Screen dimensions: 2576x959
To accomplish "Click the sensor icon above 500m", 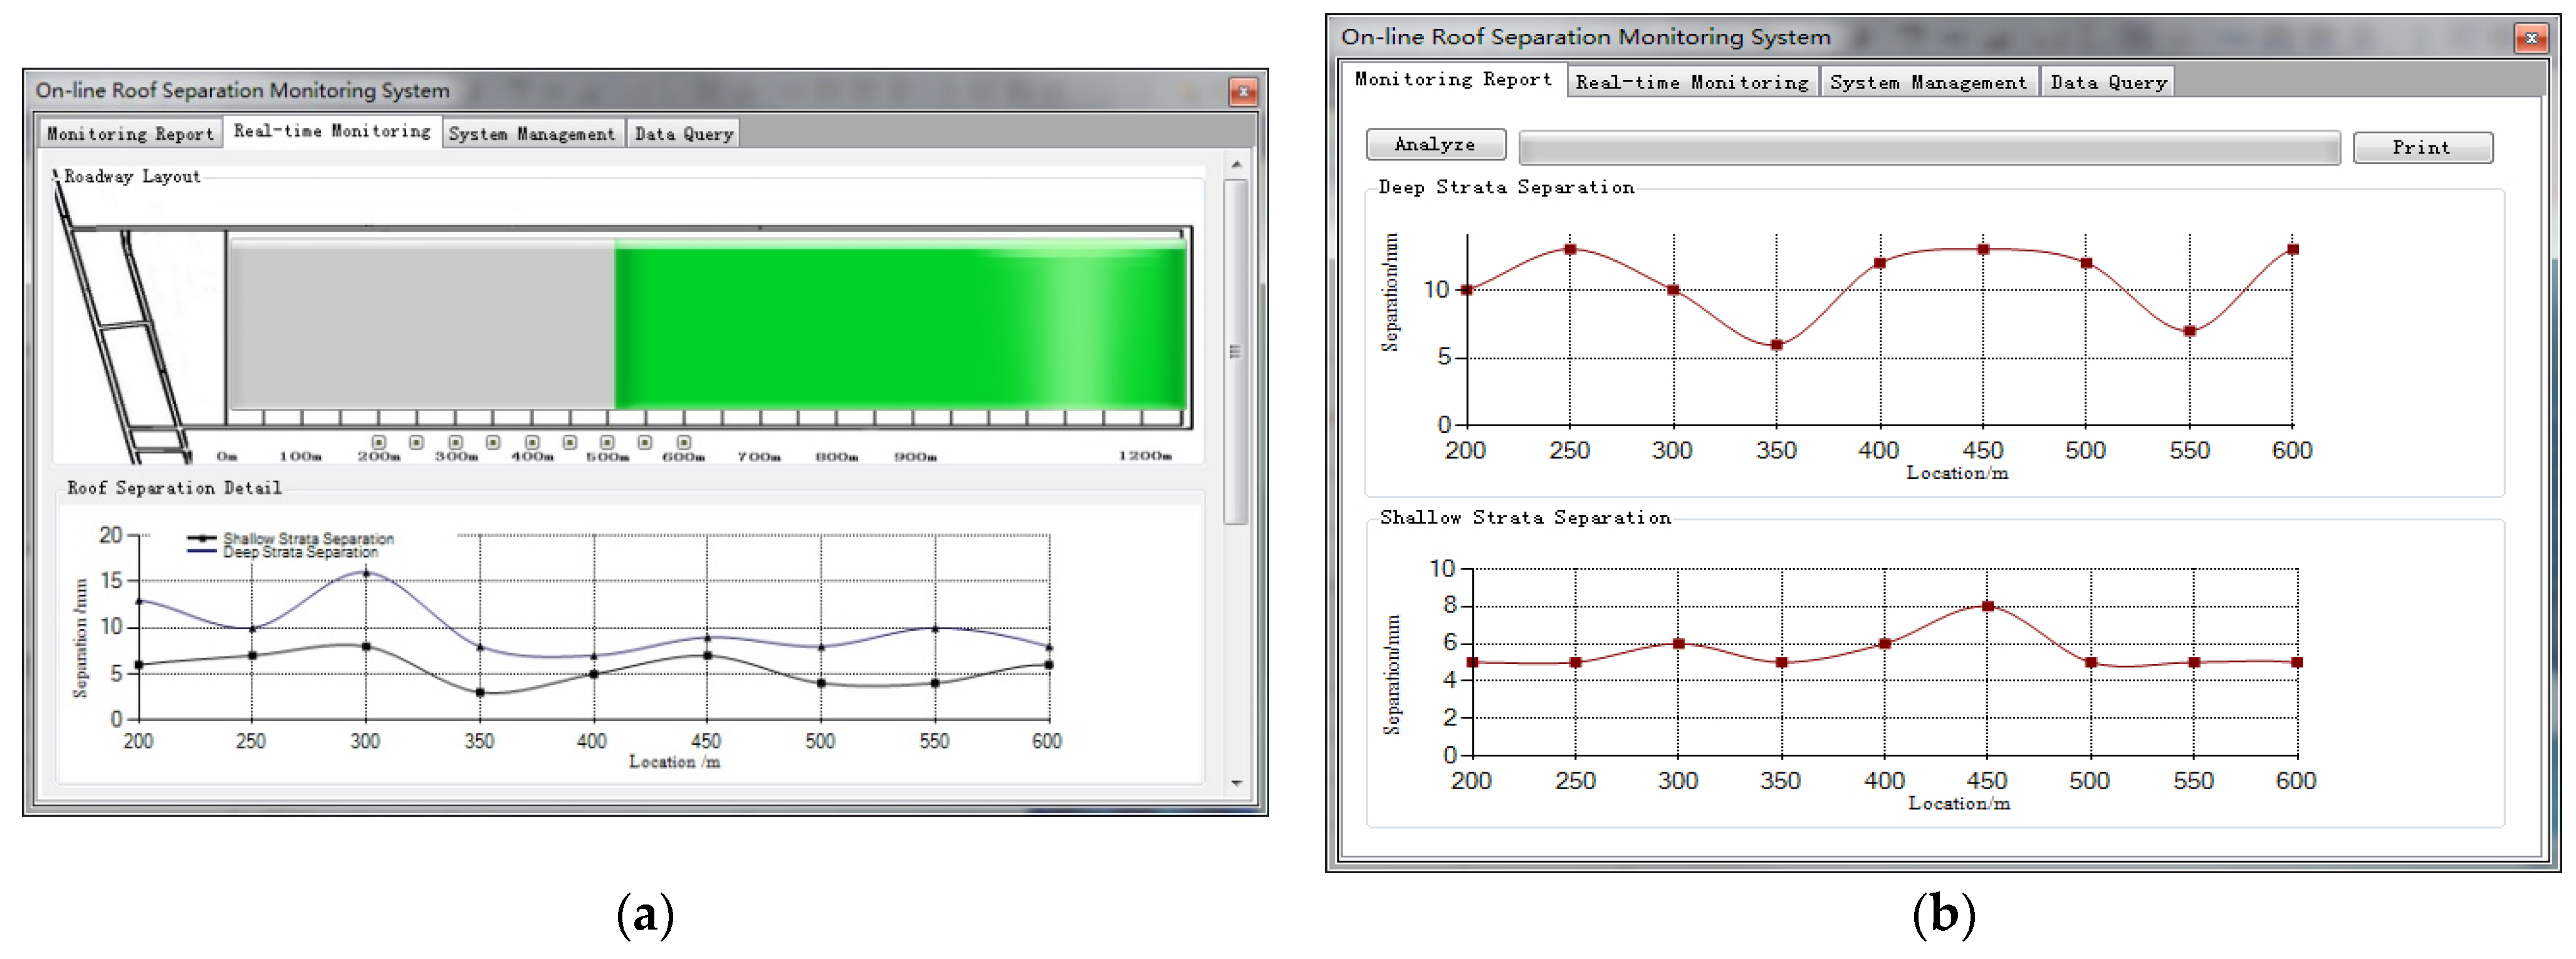I will (x=607, y=442).
